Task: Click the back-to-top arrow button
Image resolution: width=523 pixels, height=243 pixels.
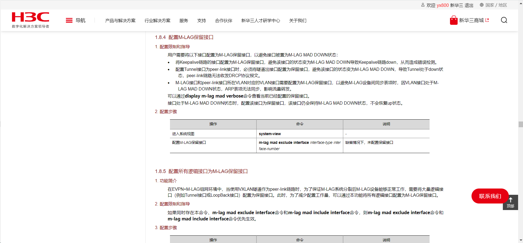Action: coord(510,202)
